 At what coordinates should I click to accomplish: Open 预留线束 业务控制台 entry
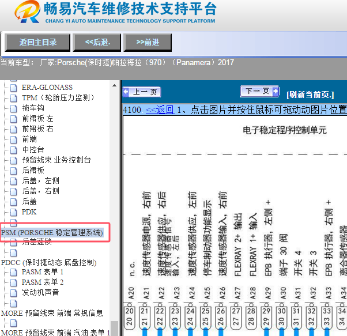pos(56,160)
